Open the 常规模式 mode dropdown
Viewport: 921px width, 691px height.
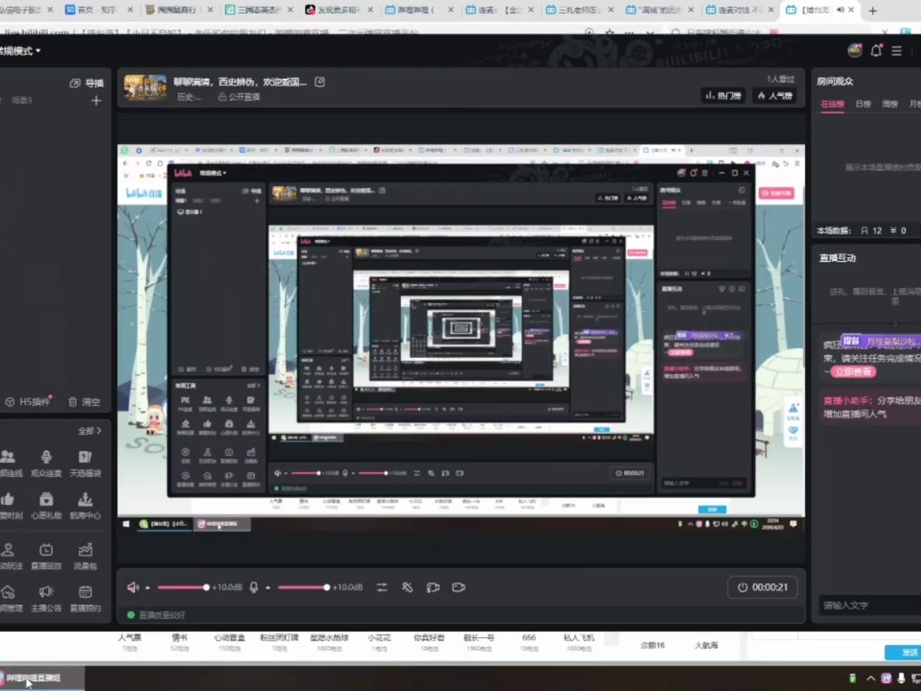tap(20, 51)
